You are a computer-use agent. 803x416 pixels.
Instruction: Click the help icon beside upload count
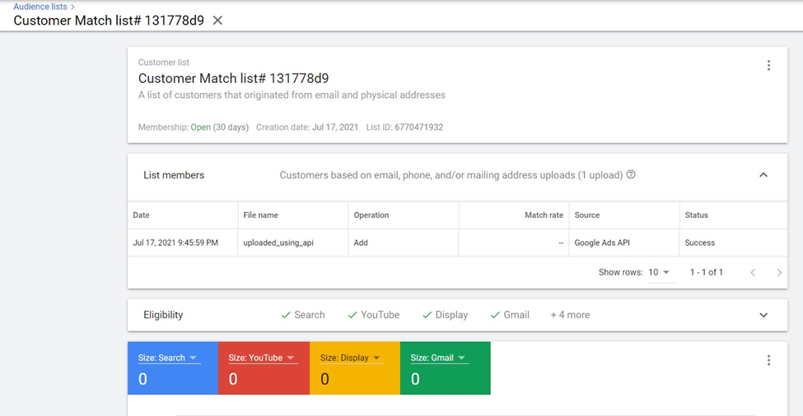(631, 175)
